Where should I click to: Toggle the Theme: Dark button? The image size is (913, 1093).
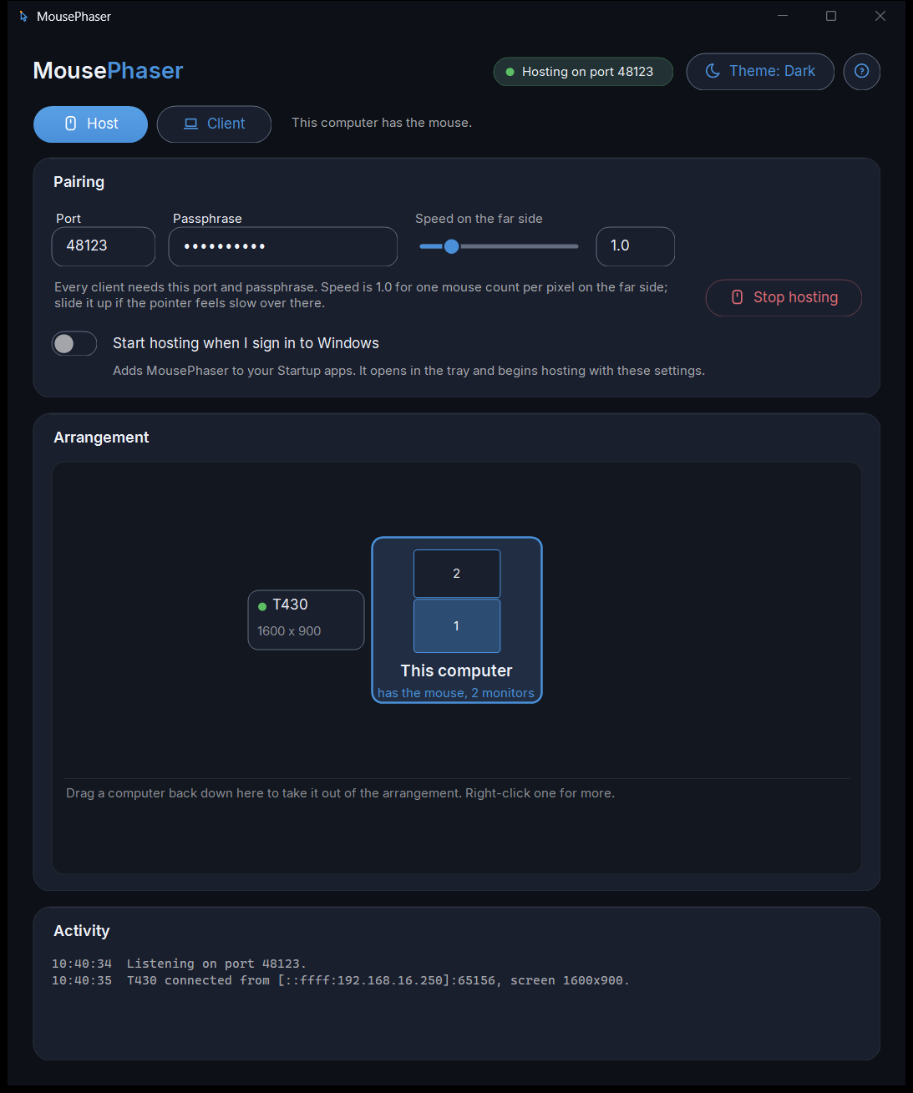[760, 72]
